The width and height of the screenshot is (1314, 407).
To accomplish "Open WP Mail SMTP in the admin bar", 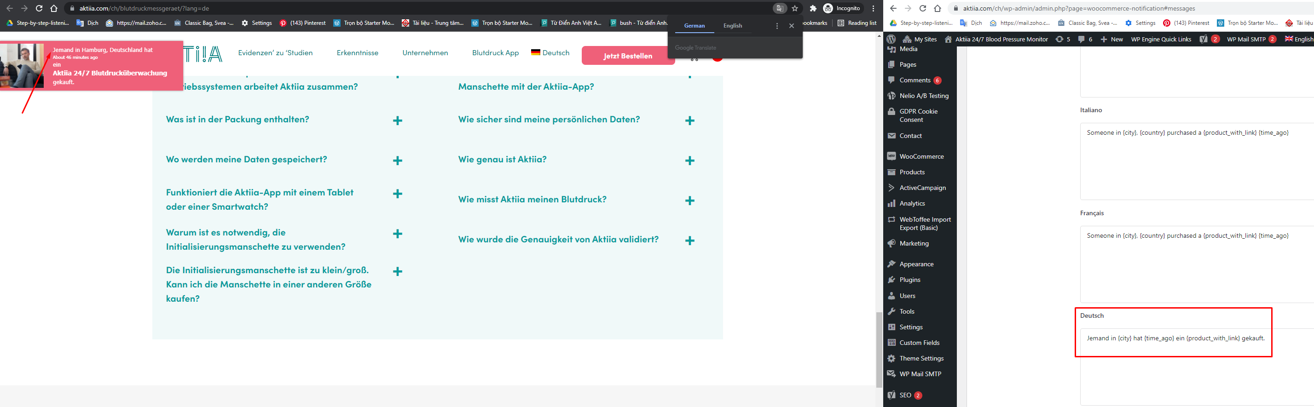I will click(1251, 39).
